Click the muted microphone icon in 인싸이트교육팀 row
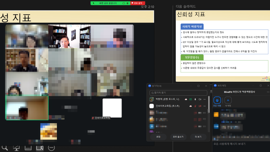The height and width of the screenshot is (152, 270). [195, 106]
